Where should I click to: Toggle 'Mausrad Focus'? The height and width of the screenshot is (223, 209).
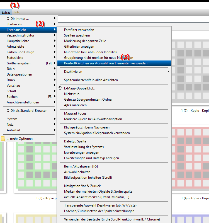[x=114, y=113]
